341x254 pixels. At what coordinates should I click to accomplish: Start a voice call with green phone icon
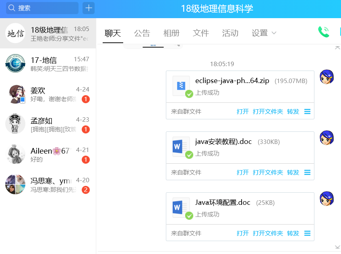pos(323,32)
